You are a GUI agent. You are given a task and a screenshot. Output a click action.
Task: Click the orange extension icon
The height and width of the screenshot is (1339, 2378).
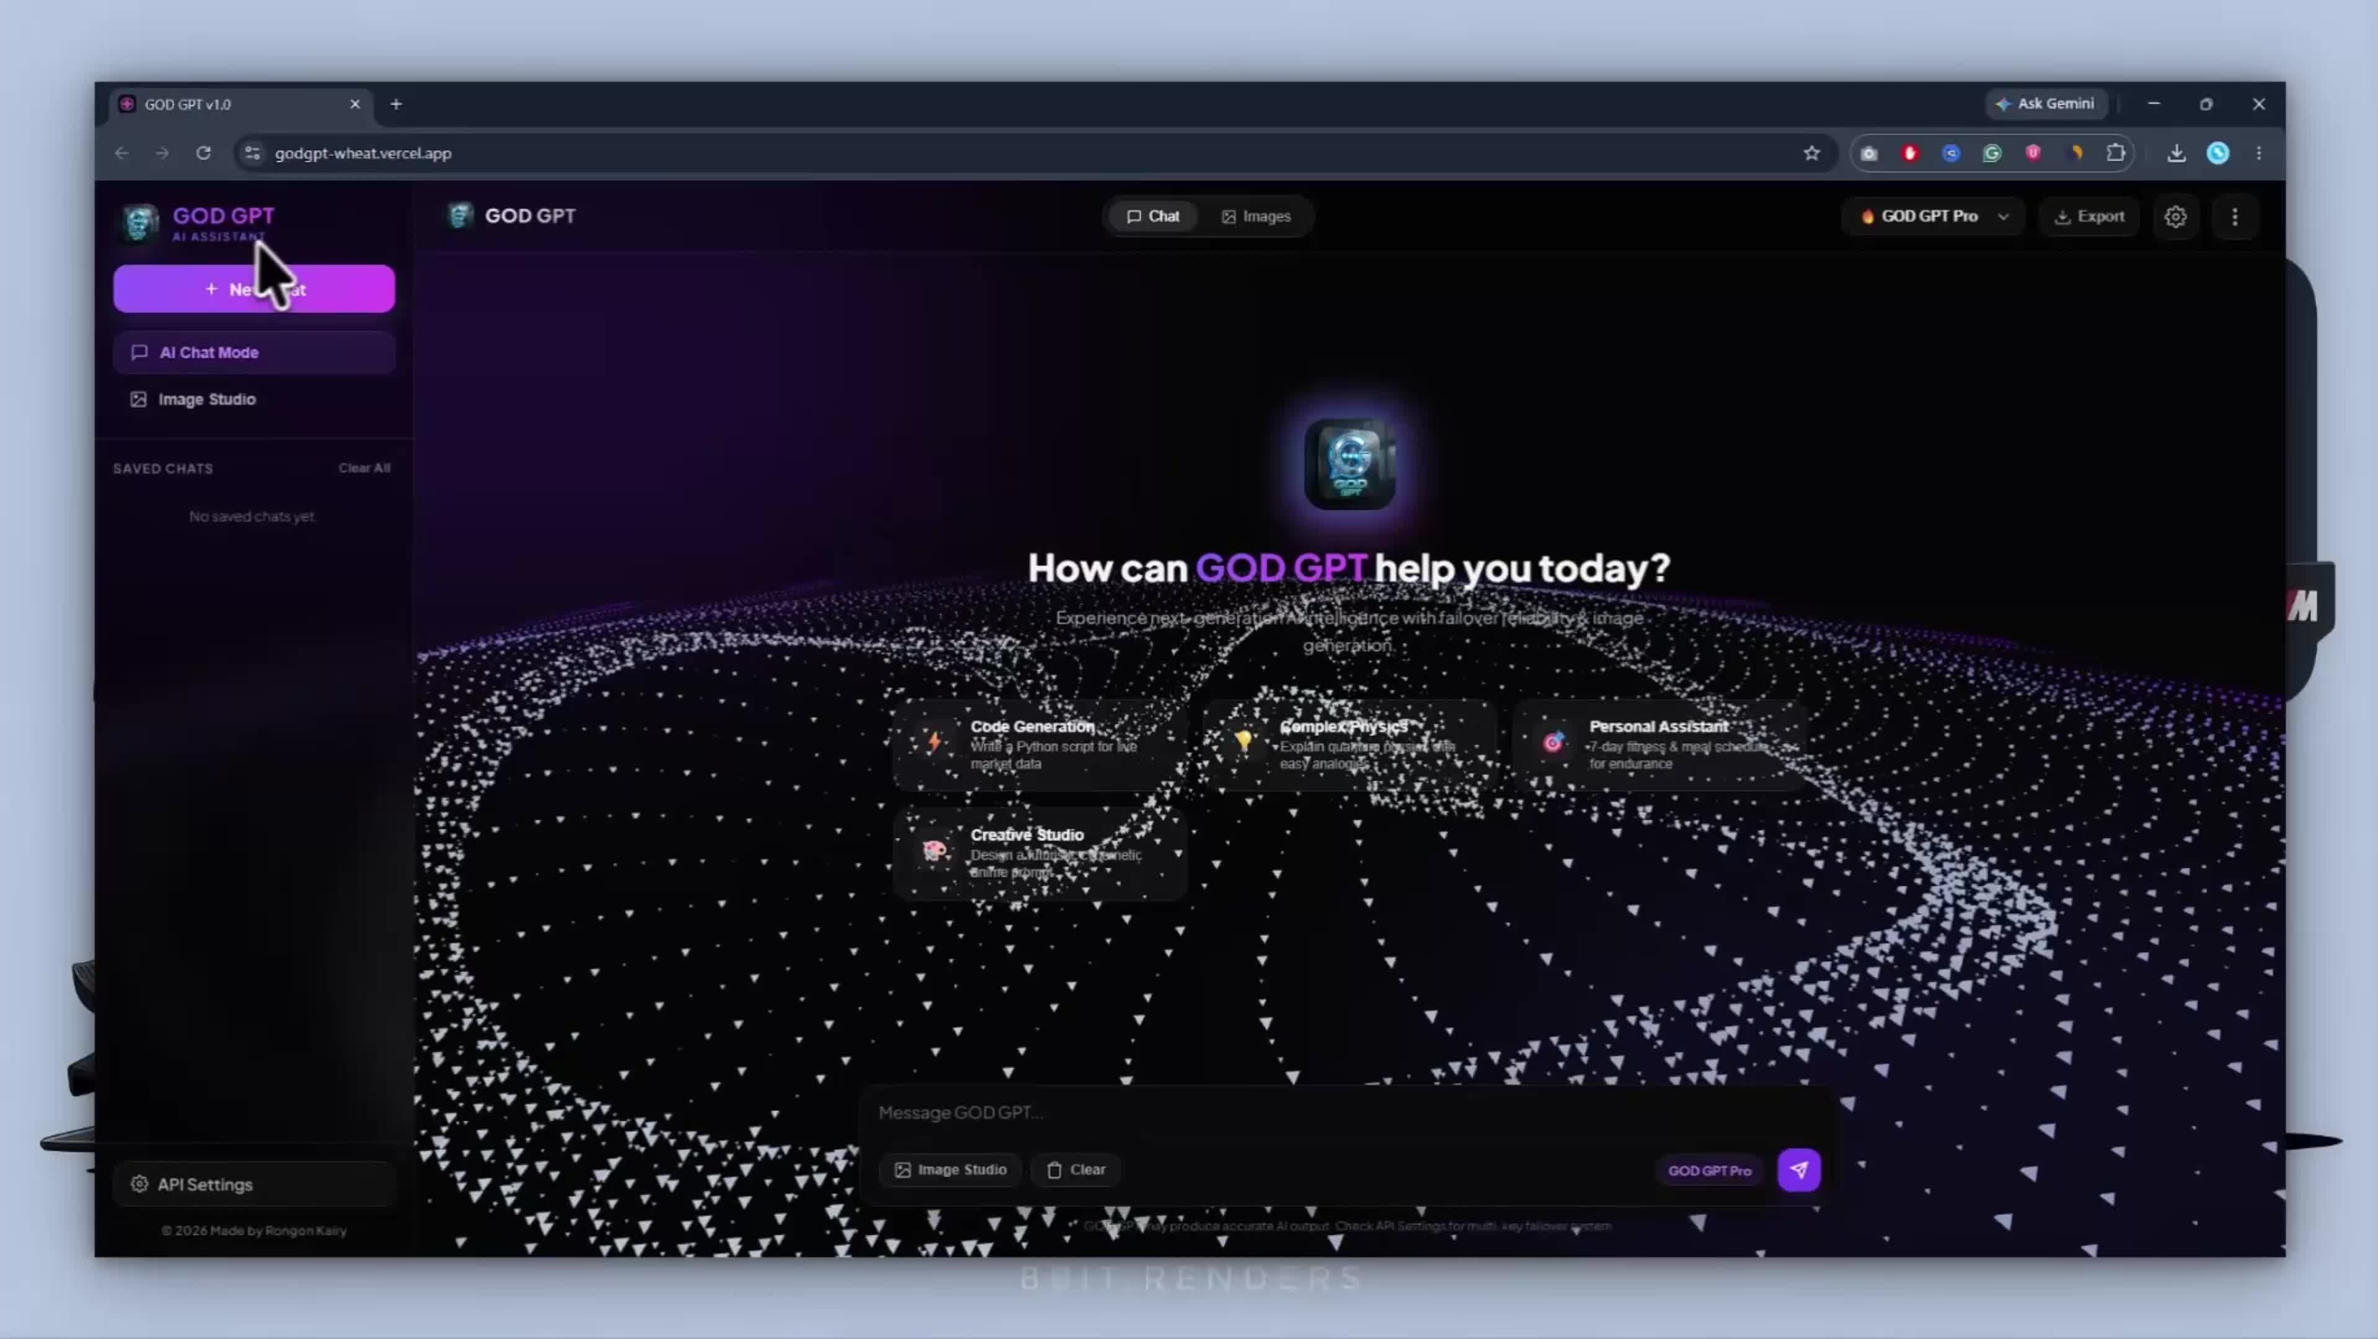click(2075, 153)
